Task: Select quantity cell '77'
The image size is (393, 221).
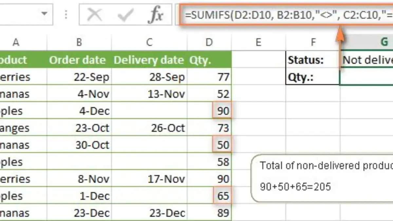Action: click(x=209, y=77)
